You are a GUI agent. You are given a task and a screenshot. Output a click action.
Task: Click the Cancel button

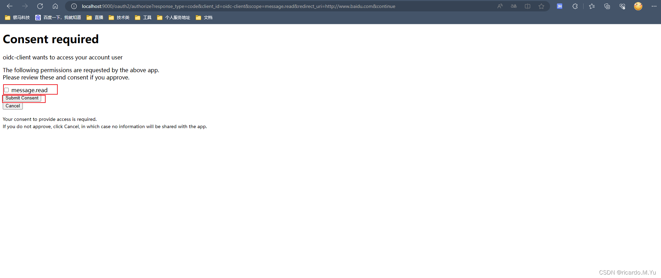tap(13, 106)
